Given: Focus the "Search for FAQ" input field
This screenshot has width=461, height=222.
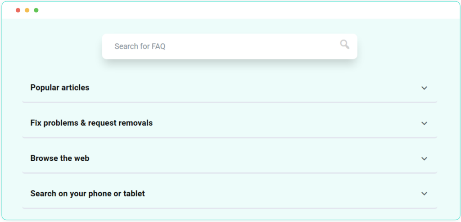Looking at the screenshot, I should click(x=140, y=46).
